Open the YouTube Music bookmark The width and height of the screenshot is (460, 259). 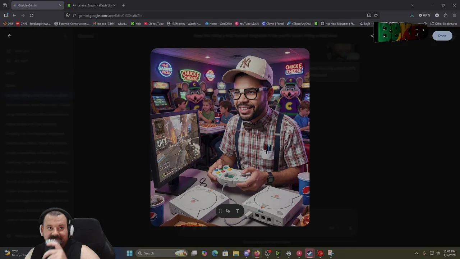tap(247, 24)
